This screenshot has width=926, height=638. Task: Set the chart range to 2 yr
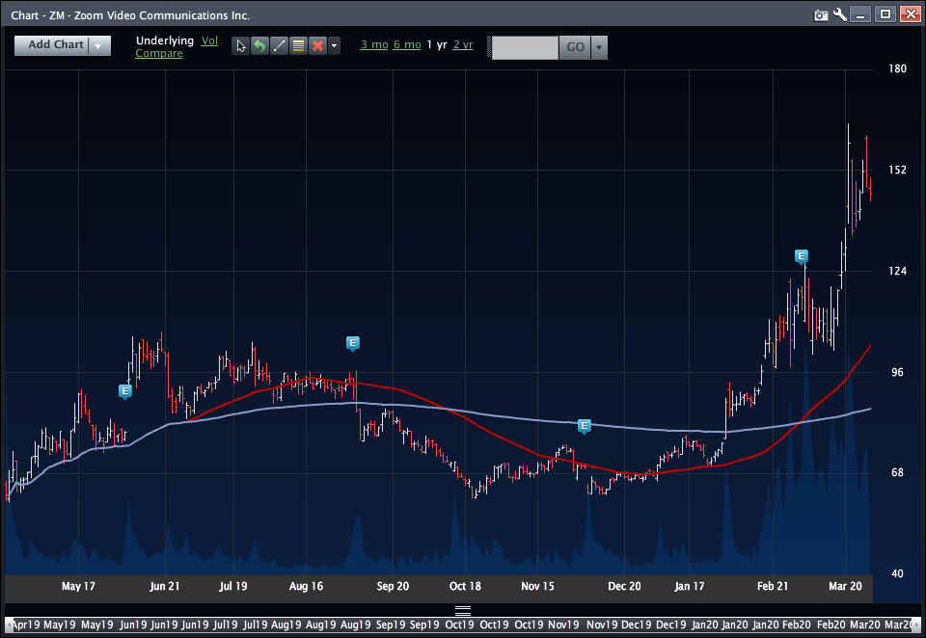[x=463, y=45]
